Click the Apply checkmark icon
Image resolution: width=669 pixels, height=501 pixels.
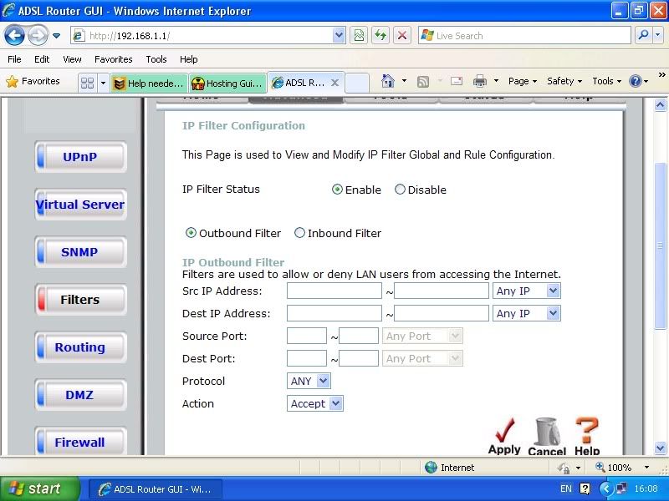(504, 433)
